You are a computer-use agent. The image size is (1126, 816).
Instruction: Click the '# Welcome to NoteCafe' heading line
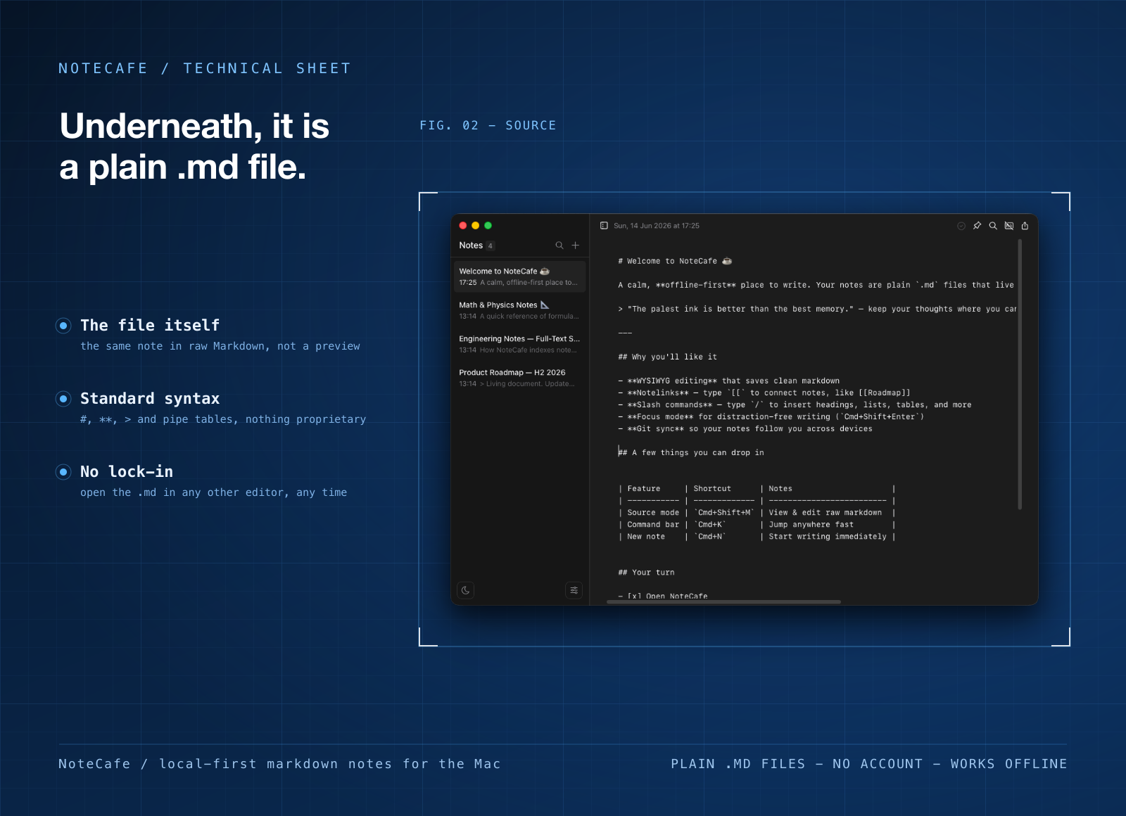(x=675, y=261)
